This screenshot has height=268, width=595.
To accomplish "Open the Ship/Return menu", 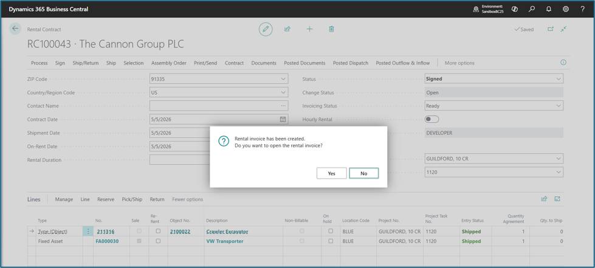I will [85, 63].
